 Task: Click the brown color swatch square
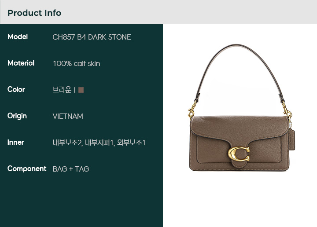point(81,90)
